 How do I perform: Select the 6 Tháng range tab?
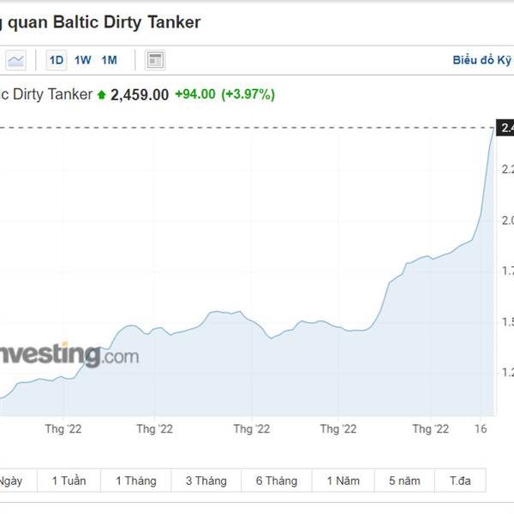point(277,481)
